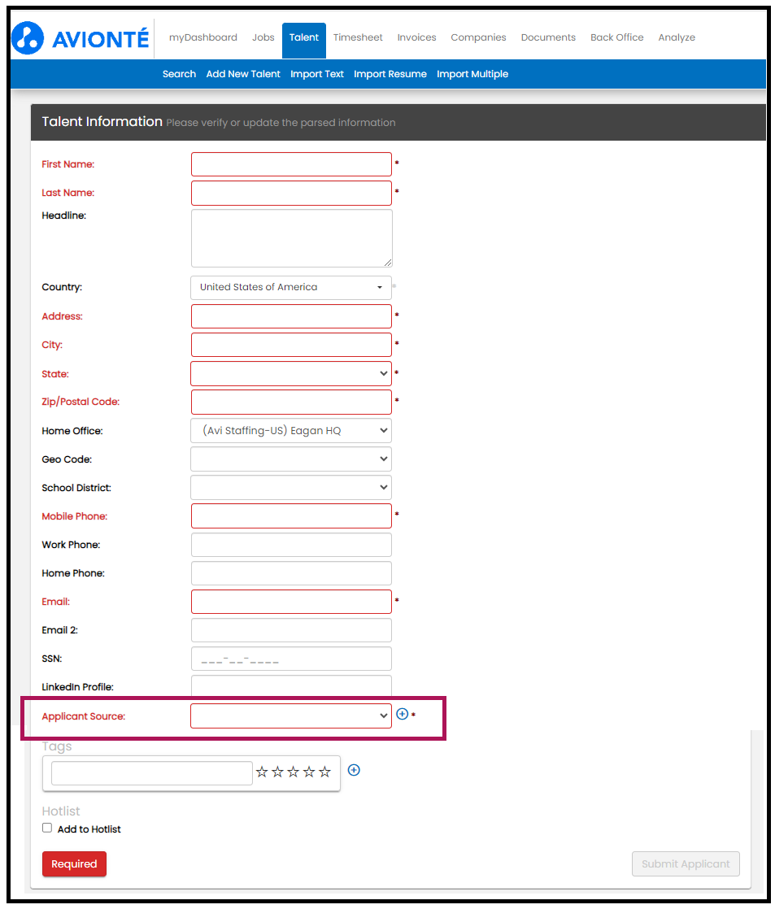Open the Back Office tab

click(x=616, y=37)
